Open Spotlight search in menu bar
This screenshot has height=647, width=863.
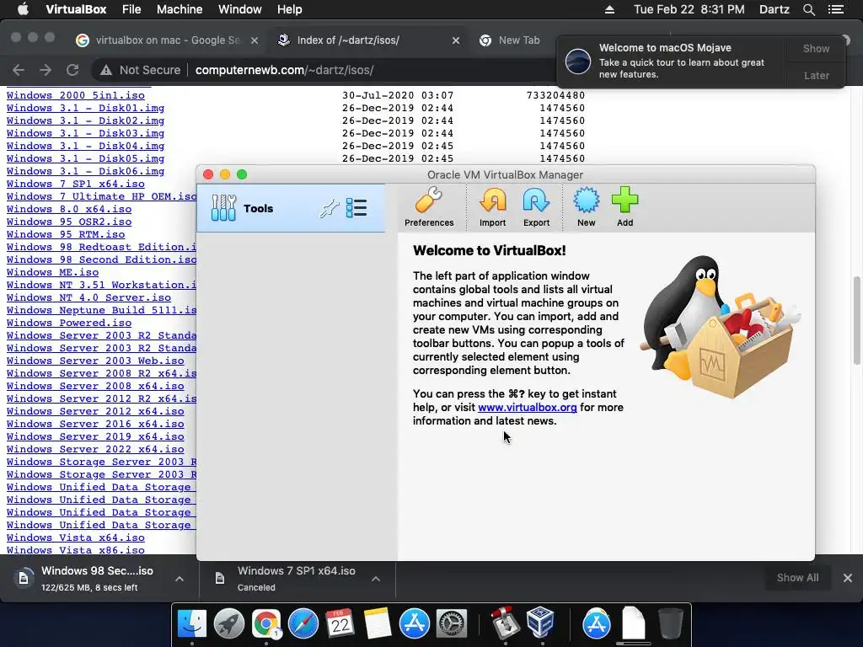click(808, 9)
